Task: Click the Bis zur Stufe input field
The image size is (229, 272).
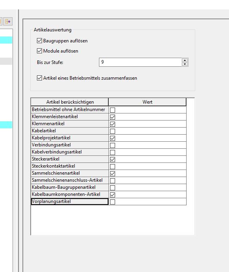Action: [x=140, y=62]
